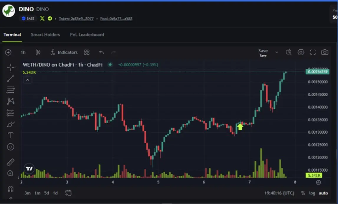Save the chart layout
Viewport: 338px width, 204px height.
(263, 53)
